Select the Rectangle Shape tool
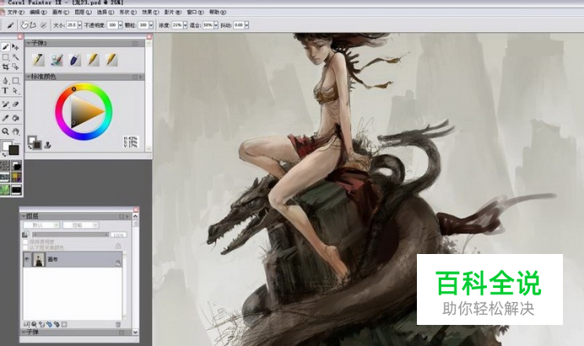 15,80
